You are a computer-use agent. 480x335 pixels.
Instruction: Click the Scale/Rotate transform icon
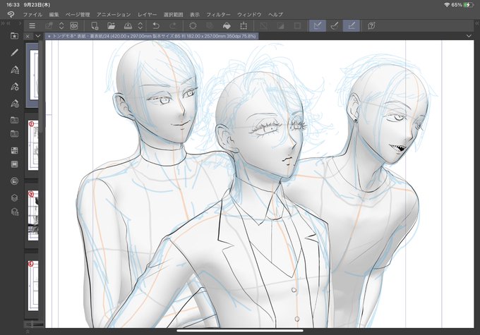(x=244, y=26)
